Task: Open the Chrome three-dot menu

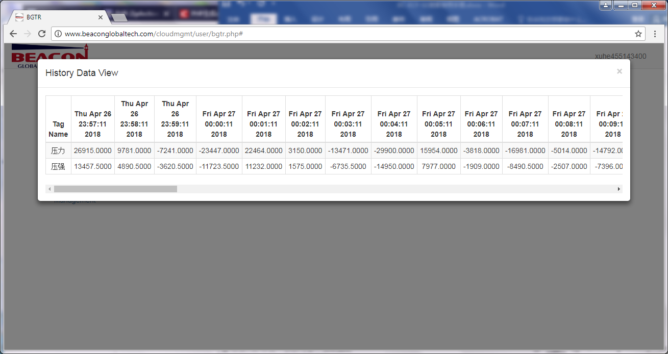Action: tap(655, 34)
